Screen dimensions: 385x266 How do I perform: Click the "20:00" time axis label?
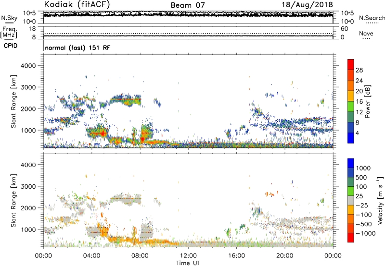coord(284,256)
